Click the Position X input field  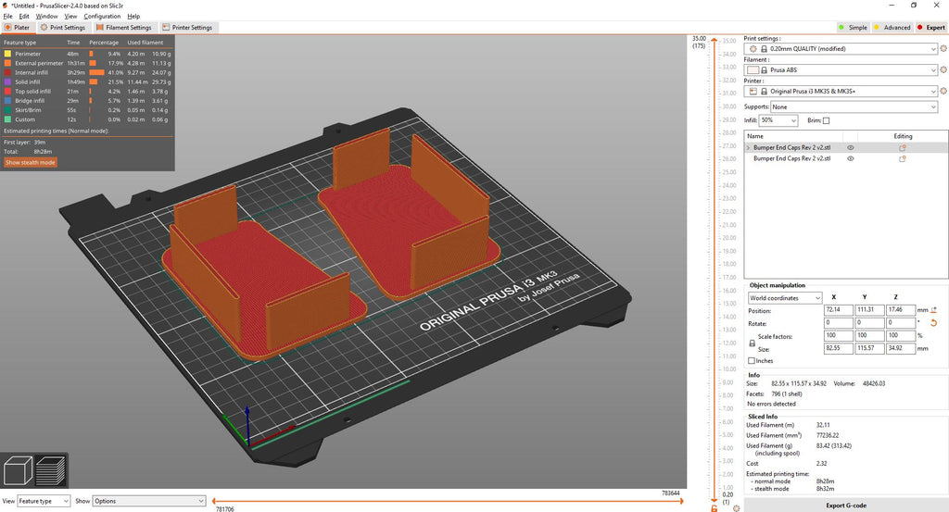838,309
